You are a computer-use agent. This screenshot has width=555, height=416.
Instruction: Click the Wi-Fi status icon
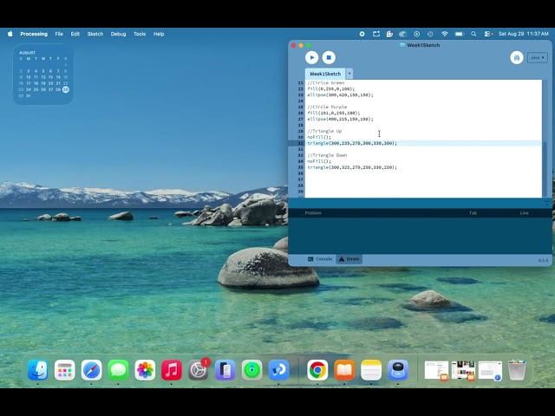point(445,34)
